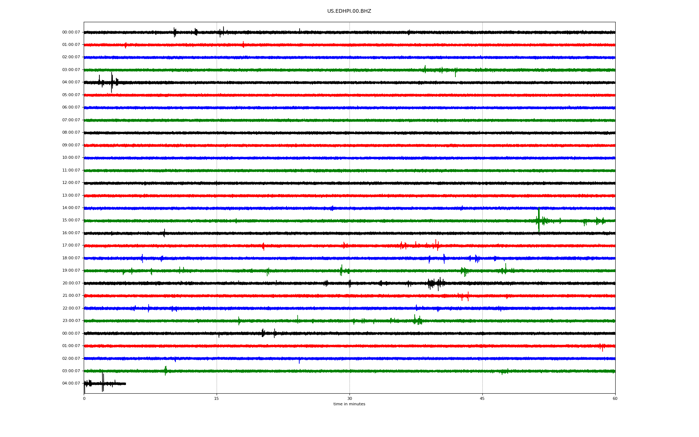
Task: Click the 12:00:07 trace time label
Action: point(71,183)
